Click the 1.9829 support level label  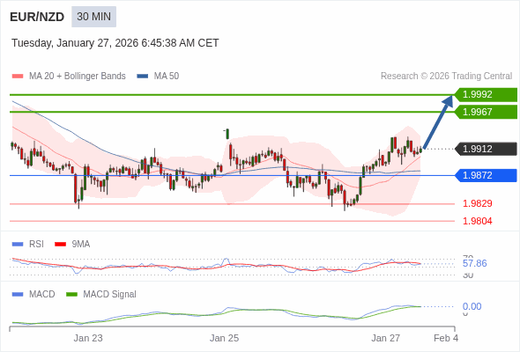click(477, 203)
